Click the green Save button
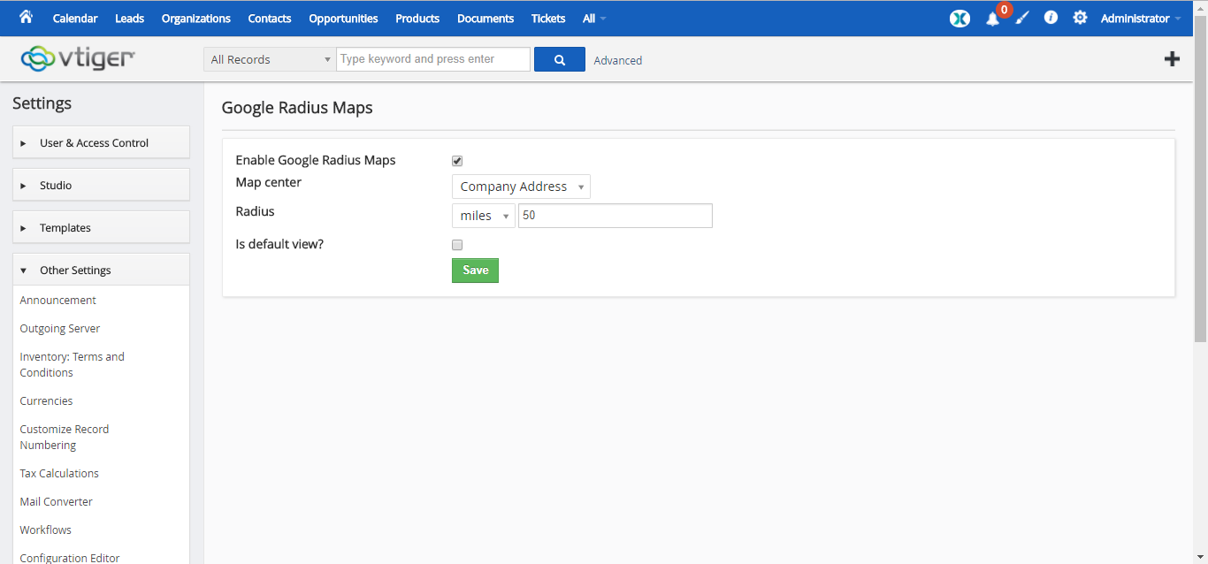Viewport: 1208px width, 564px height. [475, 271]
